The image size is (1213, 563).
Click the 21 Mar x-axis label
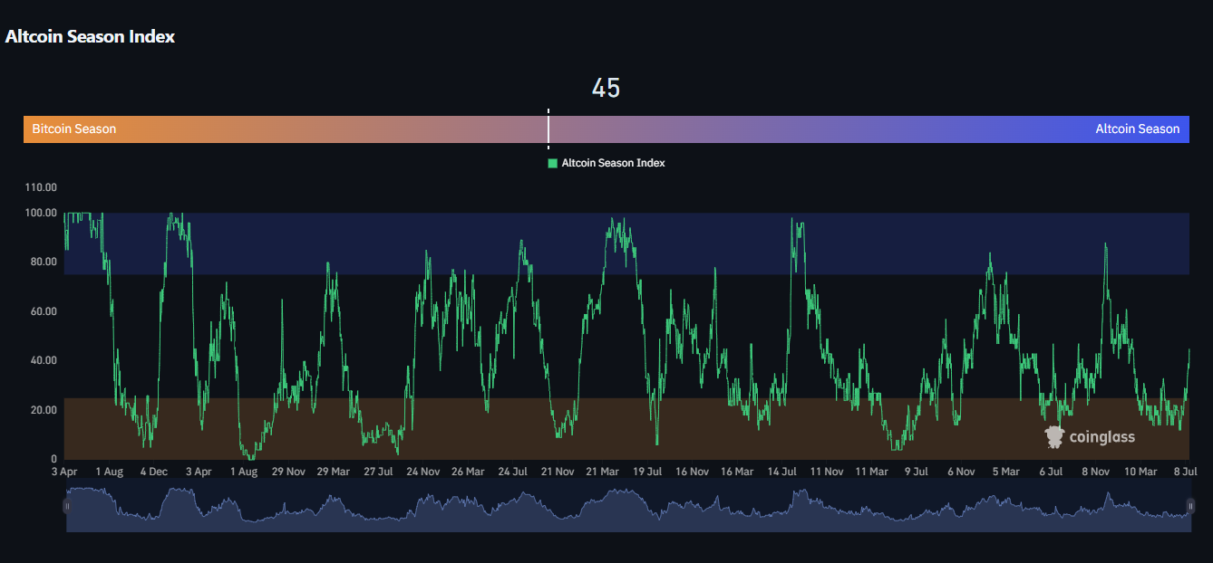pos(603,472)
